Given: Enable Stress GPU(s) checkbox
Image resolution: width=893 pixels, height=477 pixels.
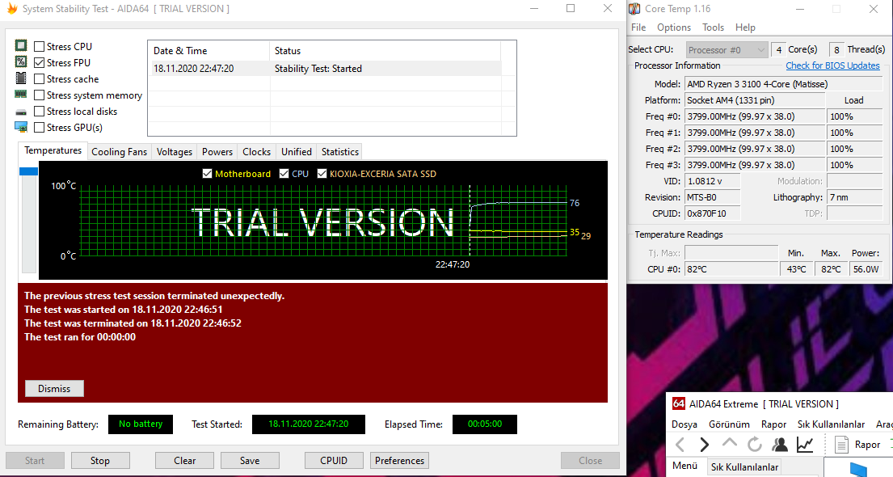Looking at the screenshot, I should pyautogui.click(x=40, y=127).
